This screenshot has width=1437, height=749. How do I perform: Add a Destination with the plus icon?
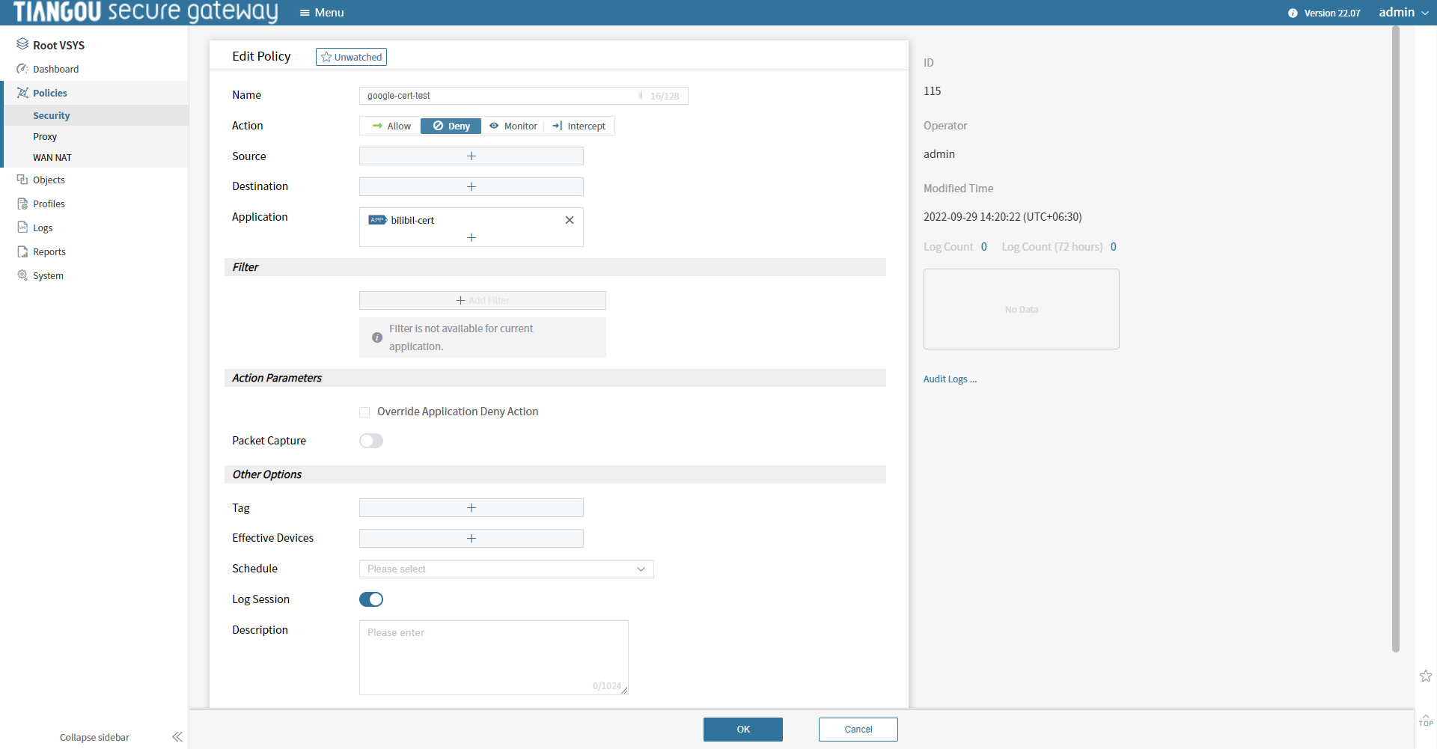472,187
